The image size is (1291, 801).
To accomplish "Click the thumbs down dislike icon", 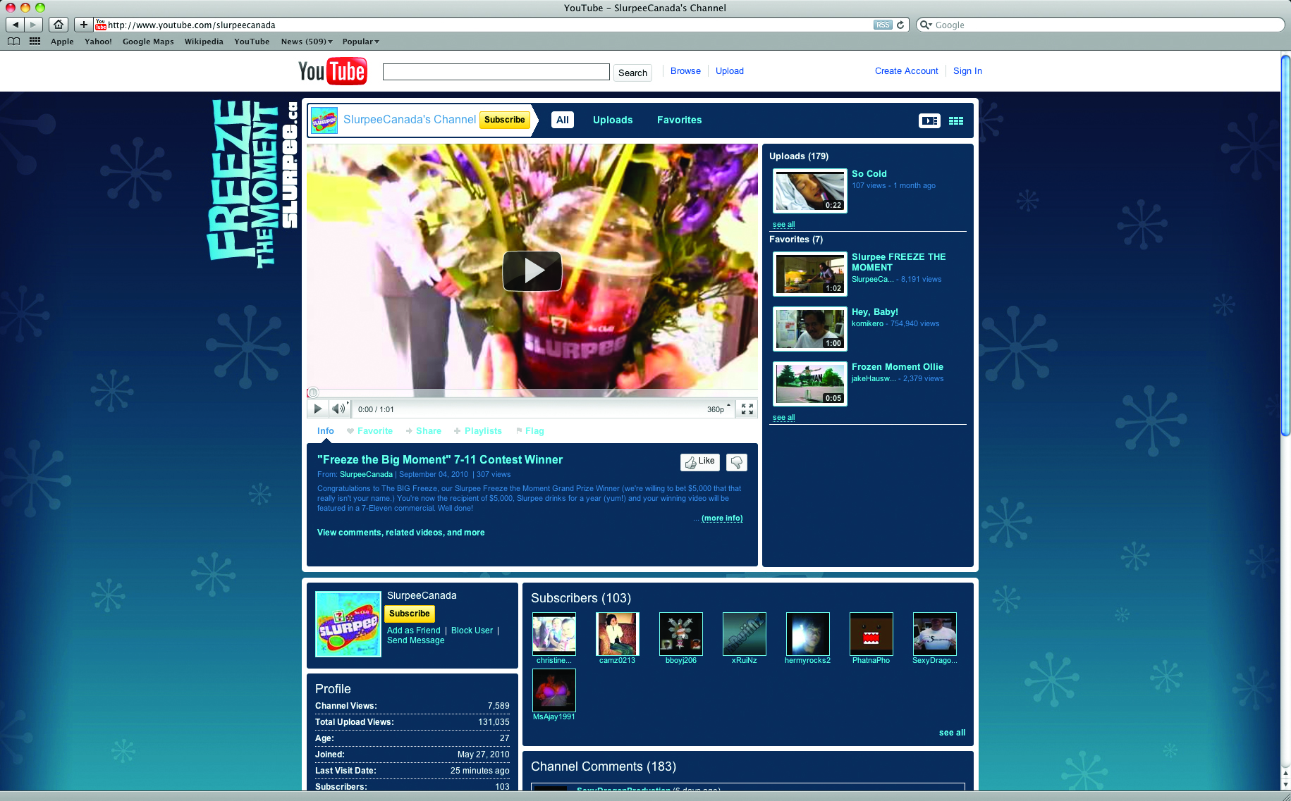I will tap(737, 462).
